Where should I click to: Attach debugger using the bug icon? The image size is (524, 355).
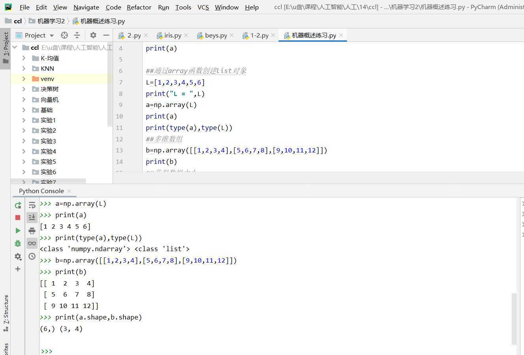[18, 244]
